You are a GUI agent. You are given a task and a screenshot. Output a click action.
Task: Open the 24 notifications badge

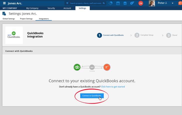click(141, 3)
